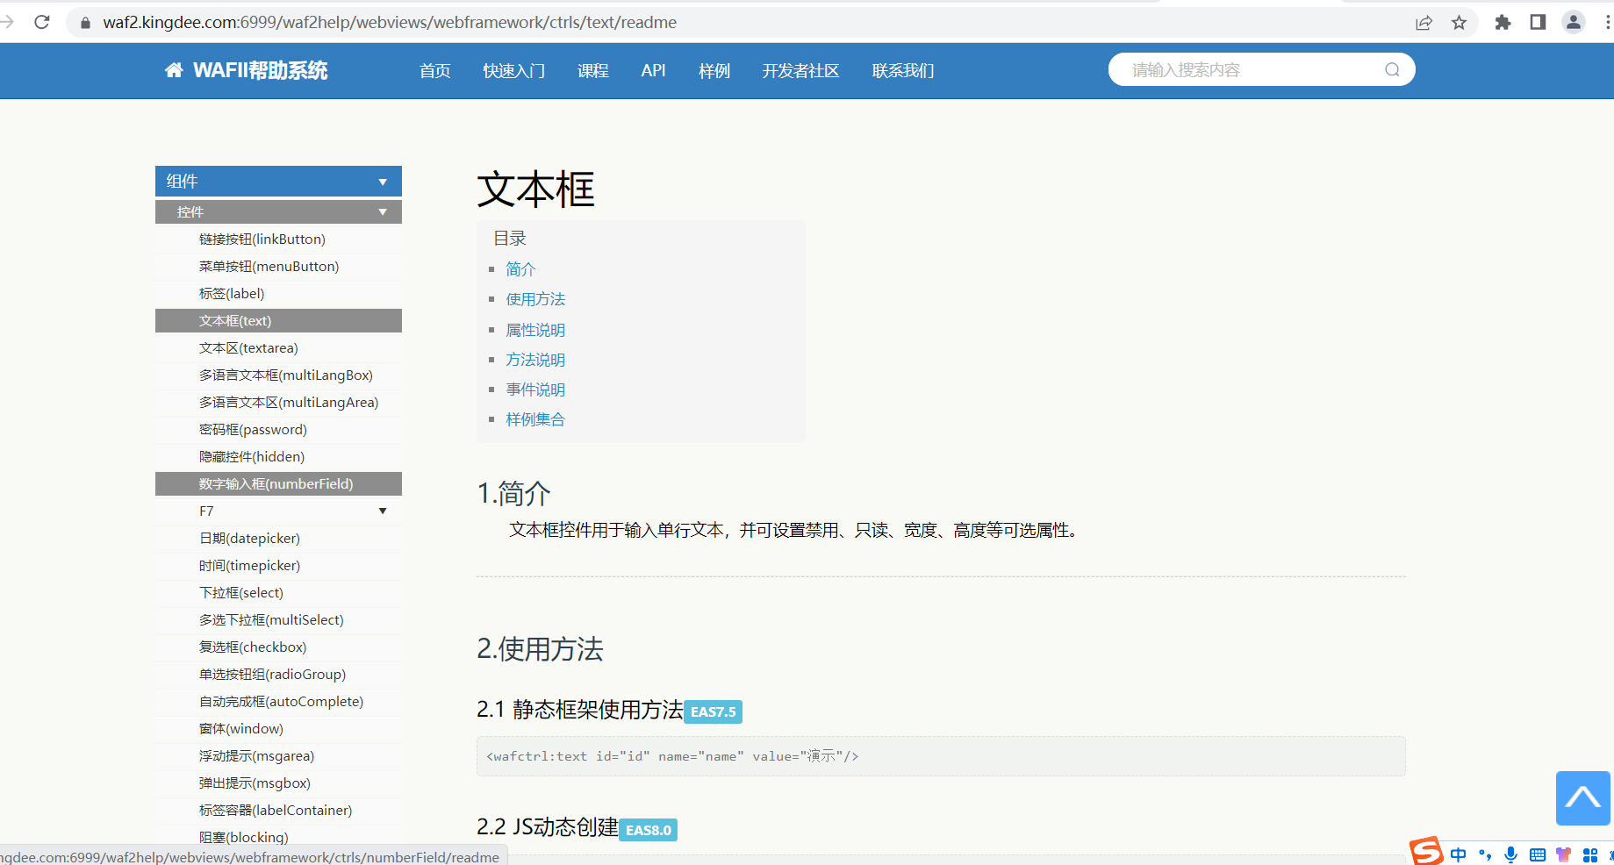Image resolution: width=1614 pixels, height=865 pixels.
Task: Click the WAFII home house icon
Action: (174, 70)
